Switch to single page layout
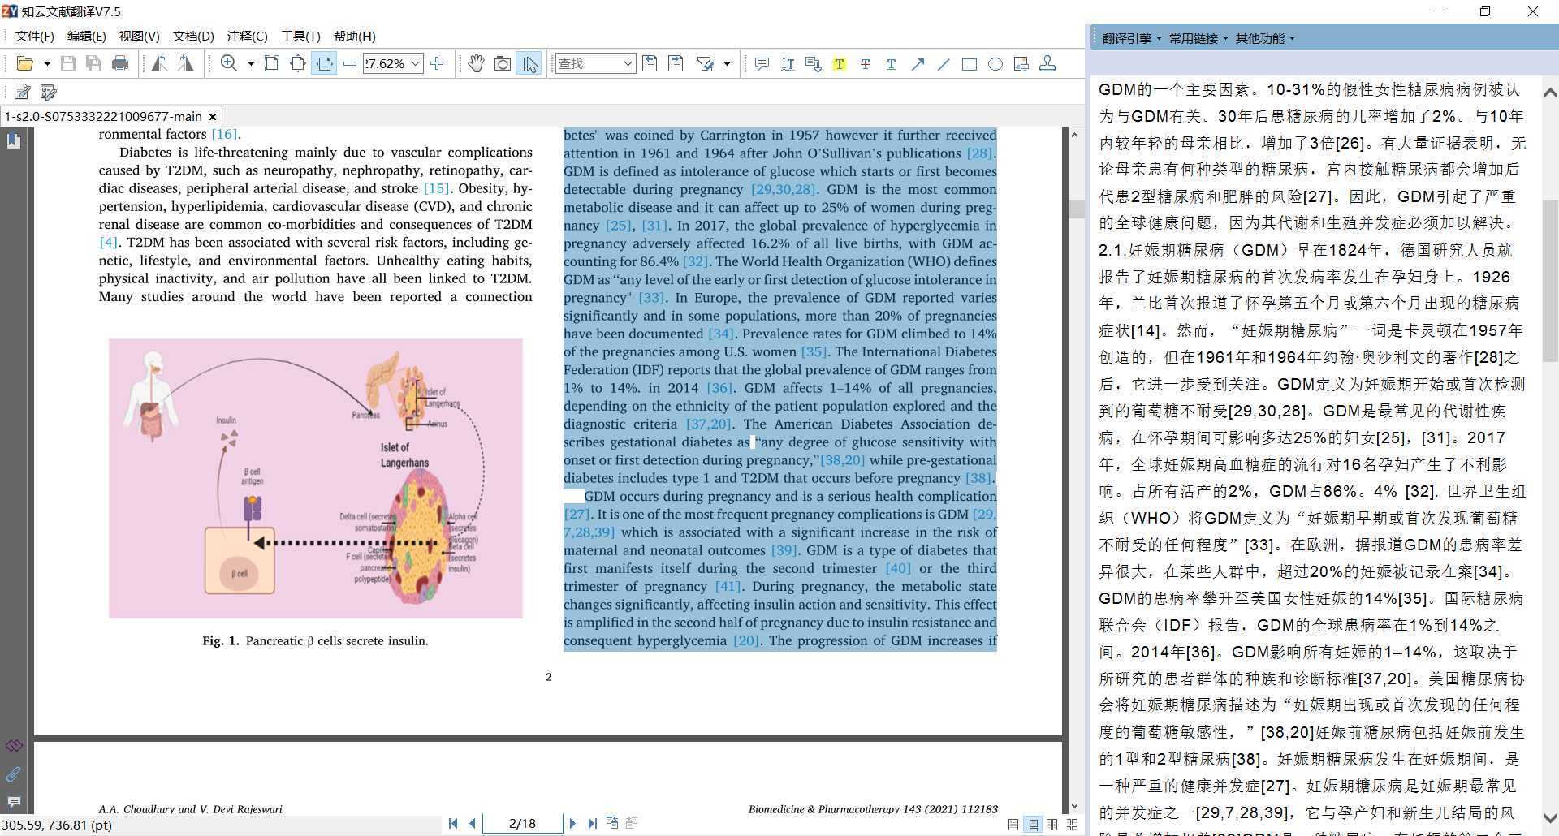1559x836 pixels. click(x=1013, y=825)
